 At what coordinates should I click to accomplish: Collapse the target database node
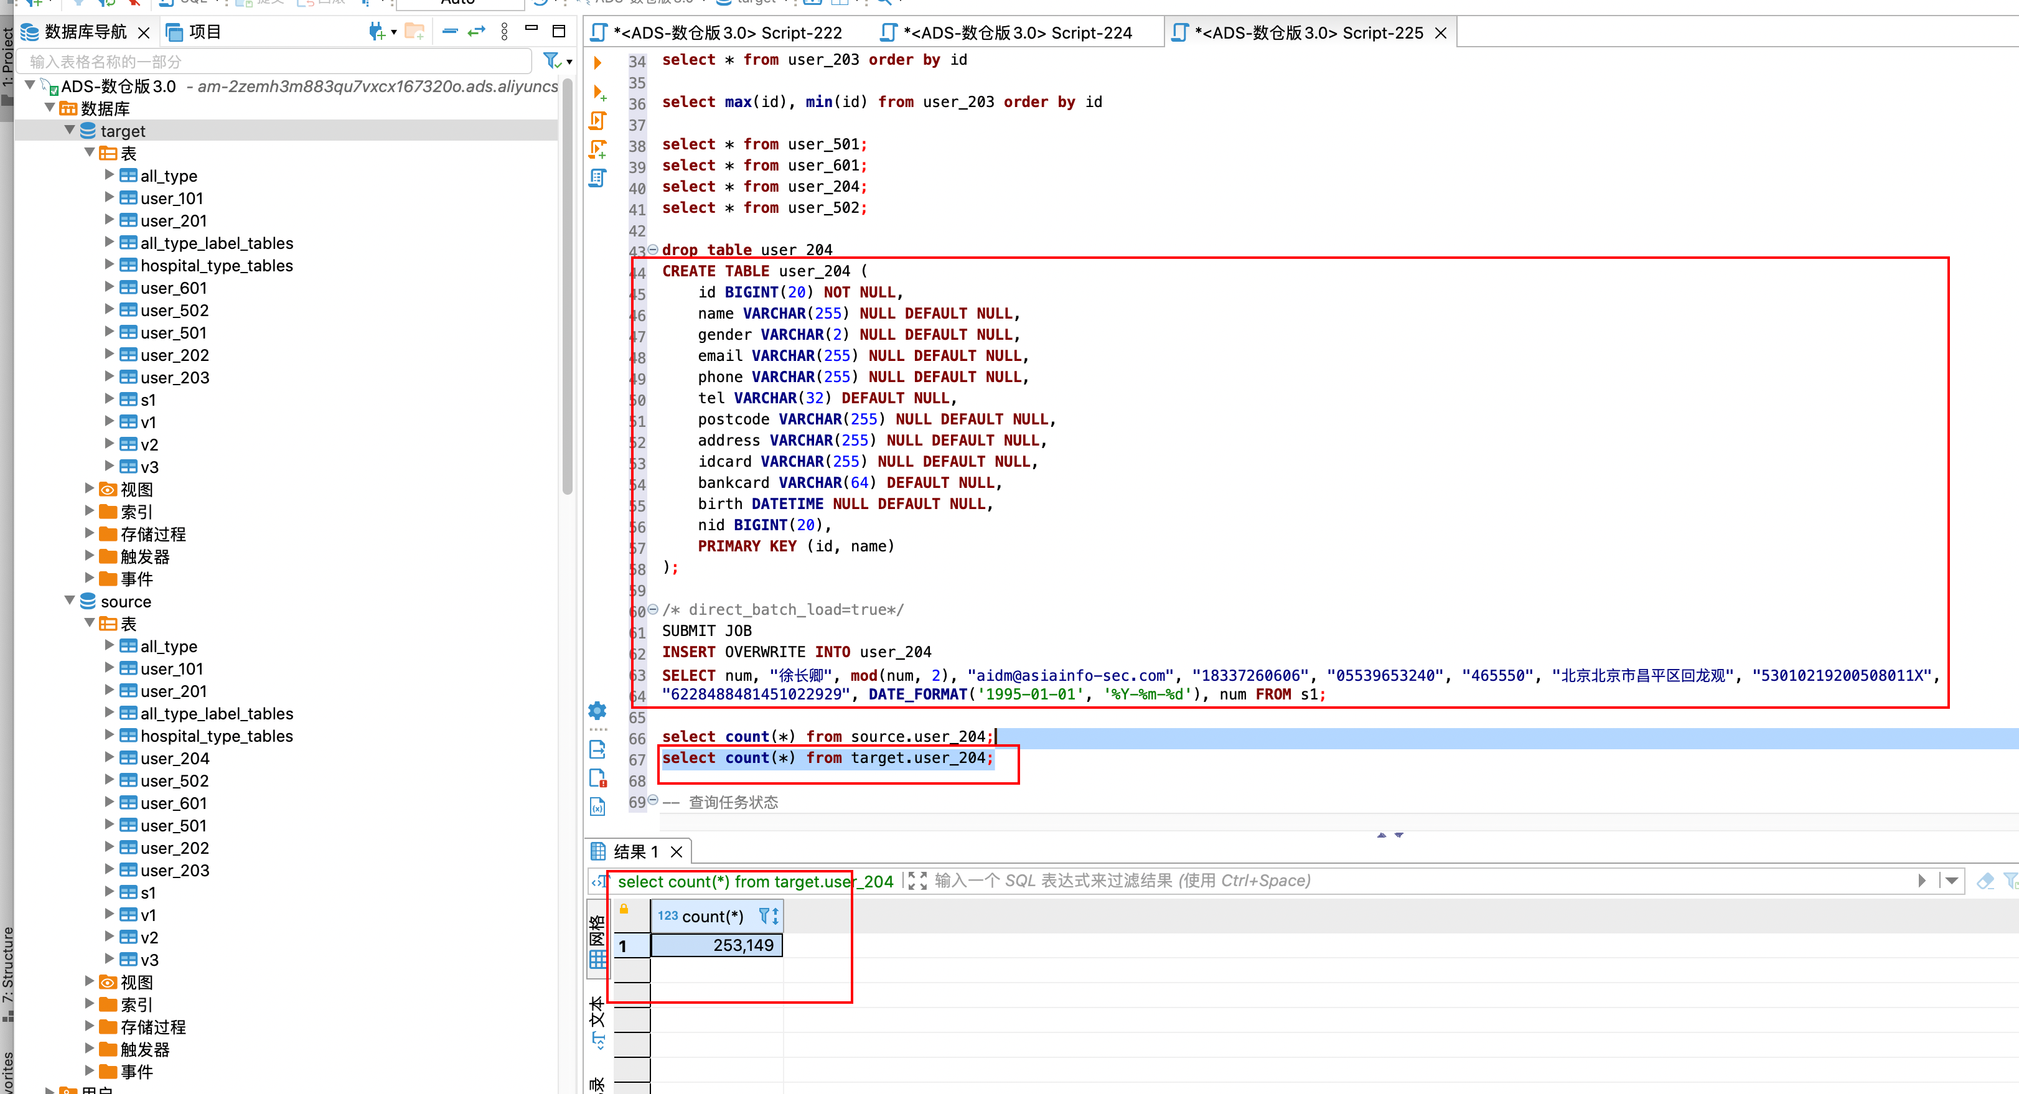coord(70,129)
